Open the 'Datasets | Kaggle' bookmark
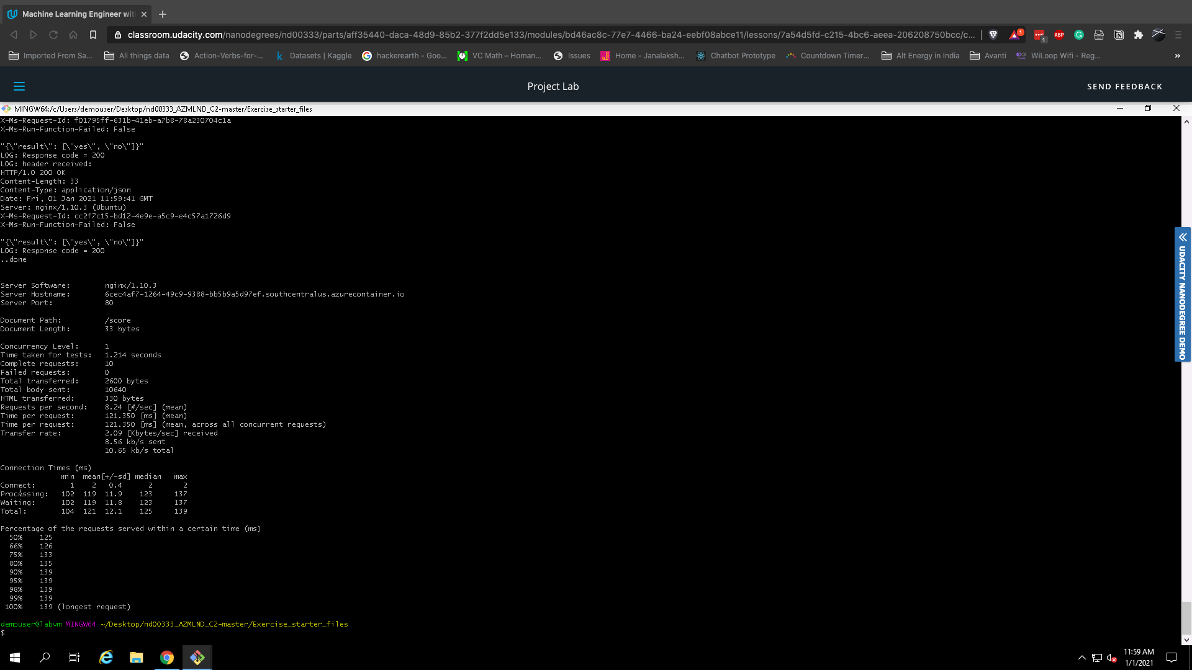This screenshot has width=1192, height=670. click(x=314, y=56)
